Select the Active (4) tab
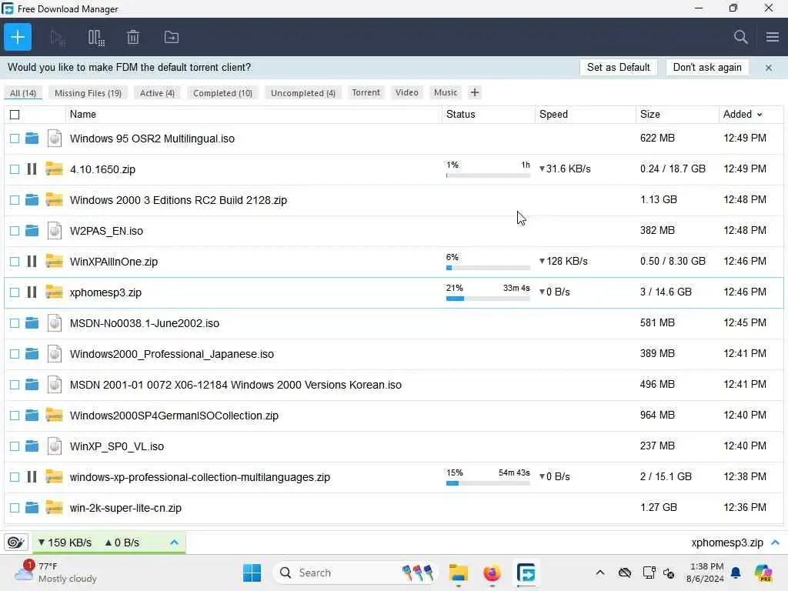 (157, 93)
